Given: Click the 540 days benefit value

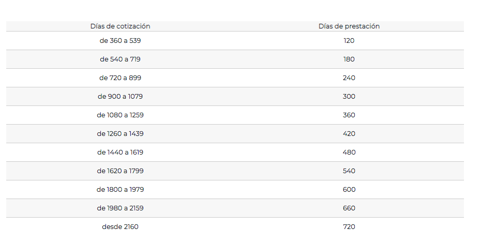Looking at the screenshot, I should click(349, 171).
